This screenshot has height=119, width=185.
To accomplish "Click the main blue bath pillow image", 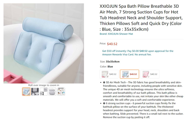I will (44, 43).
